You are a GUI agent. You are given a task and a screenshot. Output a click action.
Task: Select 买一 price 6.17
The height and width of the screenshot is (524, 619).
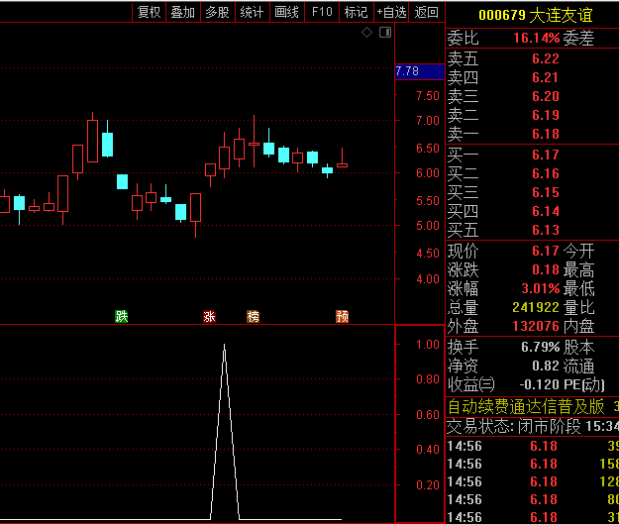pyautogui.click(x=546, y=155)
